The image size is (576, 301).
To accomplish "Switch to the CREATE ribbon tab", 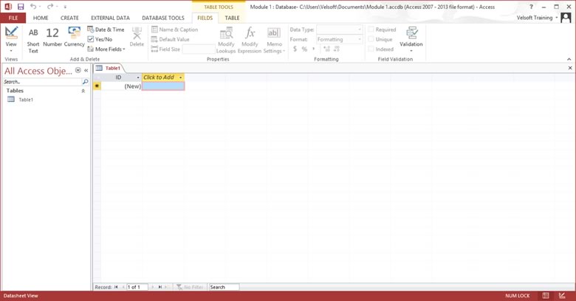I will click(x=69, y=18).
